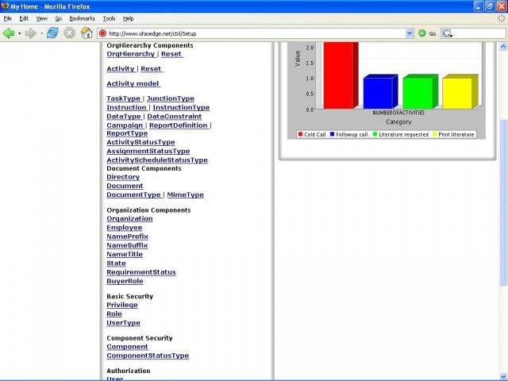Open the AssignmentStatusType link
The width and height of the screenshot is (508, 381).
point(148,152)
